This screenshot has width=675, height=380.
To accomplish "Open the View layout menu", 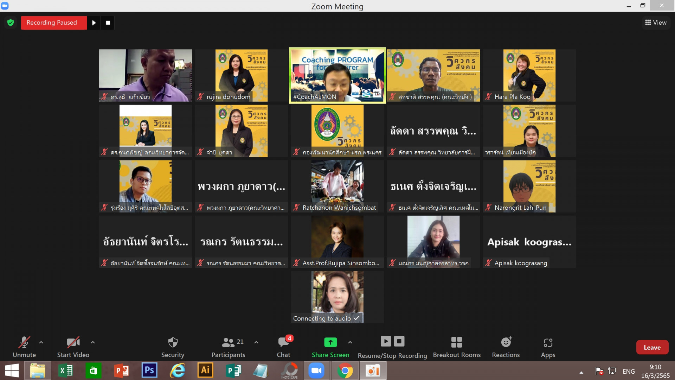I will 656,23.
